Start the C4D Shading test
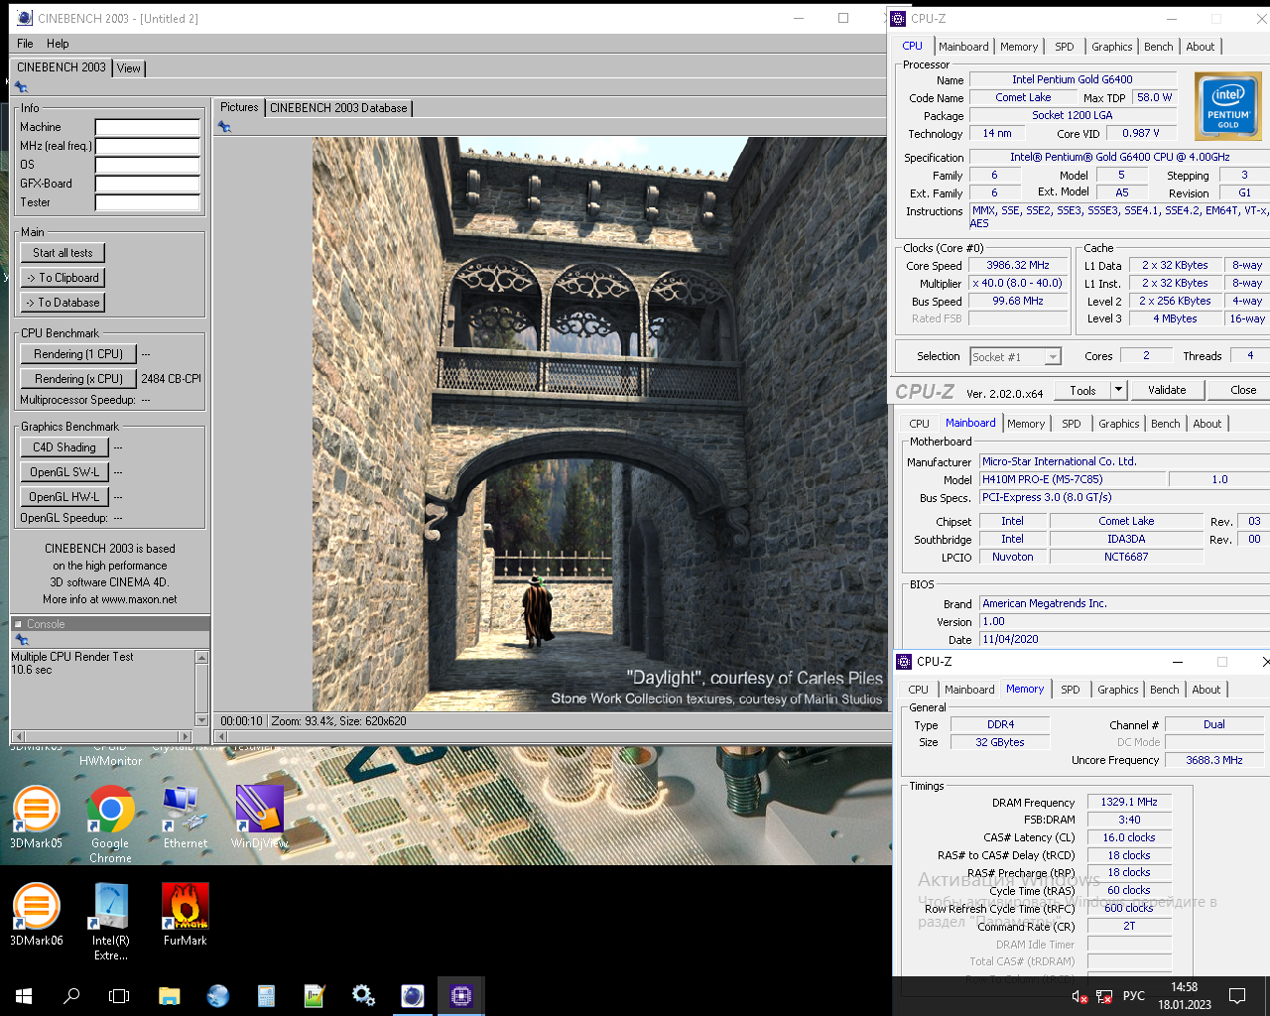 [x=63, y=447]
